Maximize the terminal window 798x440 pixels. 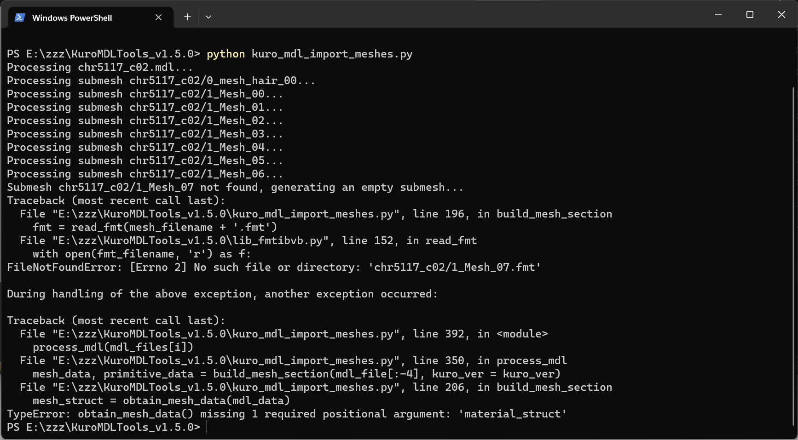pyautogui.click(x=750, y=15)
